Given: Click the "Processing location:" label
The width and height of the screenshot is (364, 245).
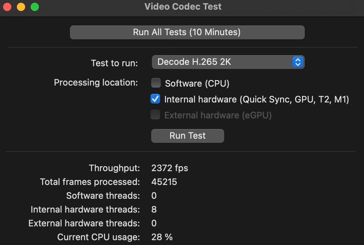Looking at the screenshot, I should (x=96, y=83).
